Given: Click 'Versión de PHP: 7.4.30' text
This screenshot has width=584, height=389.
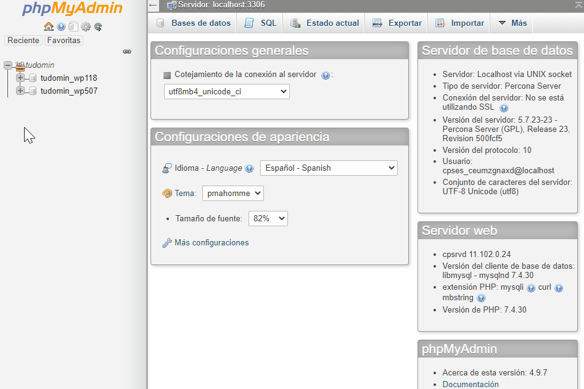Looking at the screenshot, I should pos(484,309).
